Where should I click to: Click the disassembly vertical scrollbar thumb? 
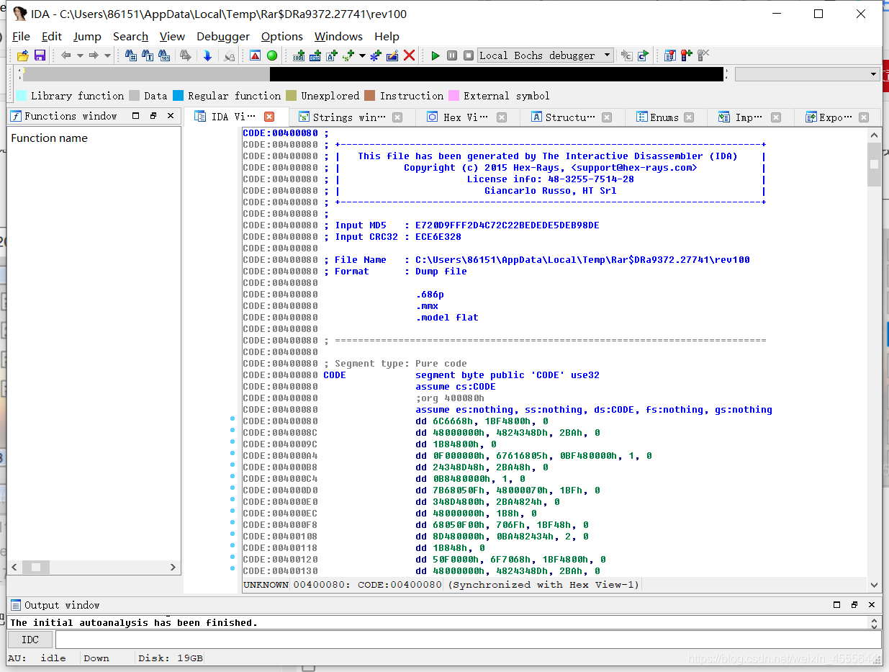tap(874, 164)
